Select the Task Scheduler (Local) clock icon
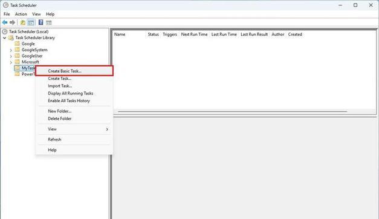 point(5,31)
